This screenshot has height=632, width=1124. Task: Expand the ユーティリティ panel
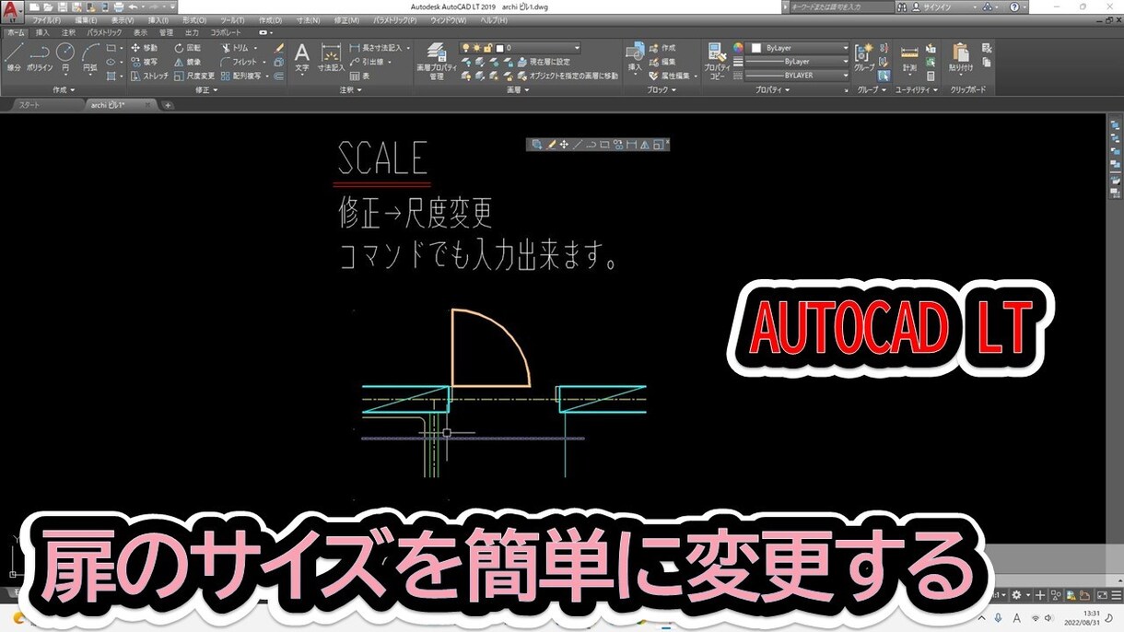[916, 90]
